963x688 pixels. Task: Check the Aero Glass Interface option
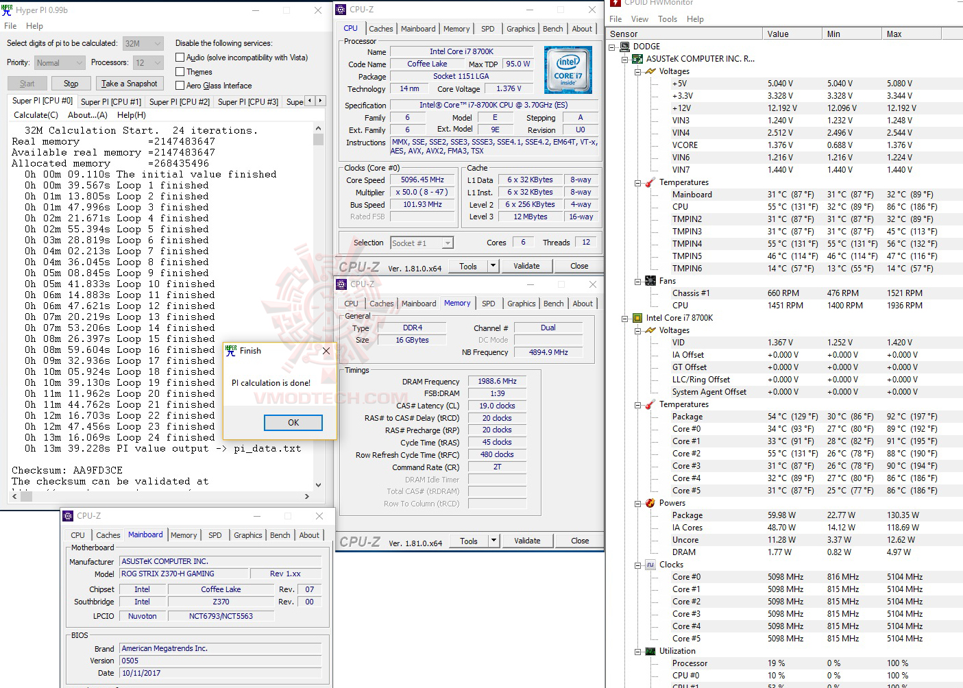pos(180,85)
